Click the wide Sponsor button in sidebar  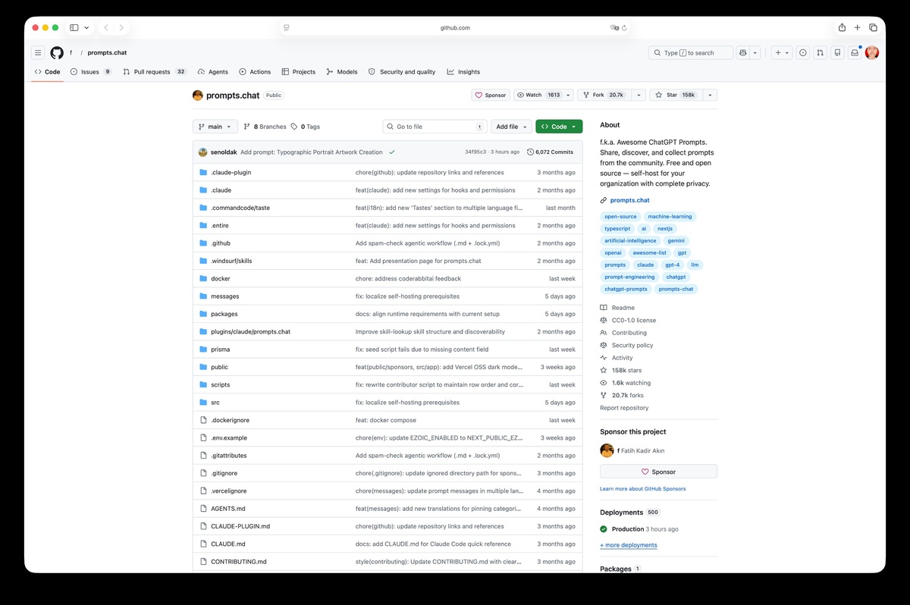pyautogui.click(x=658, y=472)
